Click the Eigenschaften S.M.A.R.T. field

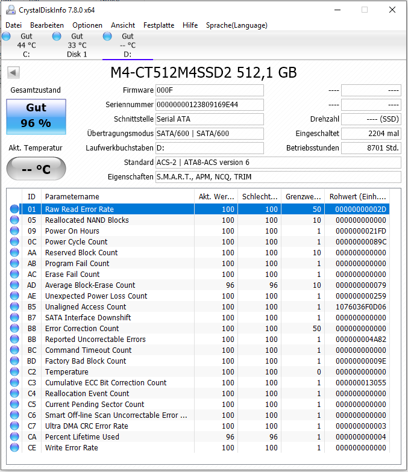278,177
